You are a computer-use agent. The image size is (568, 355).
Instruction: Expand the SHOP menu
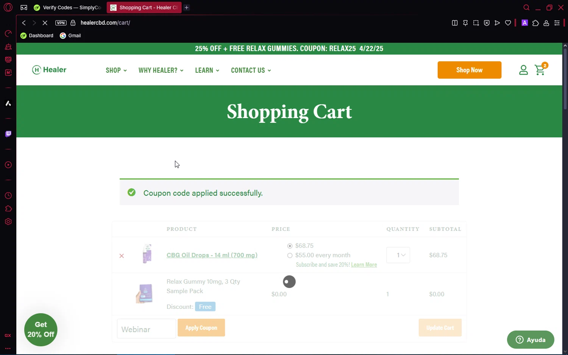point(116,70)
